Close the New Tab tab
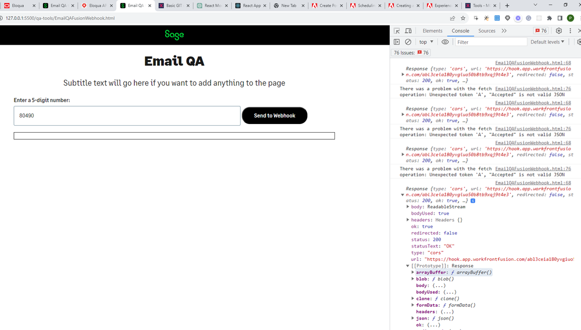 pyautogui.click(x=303, y=6)
